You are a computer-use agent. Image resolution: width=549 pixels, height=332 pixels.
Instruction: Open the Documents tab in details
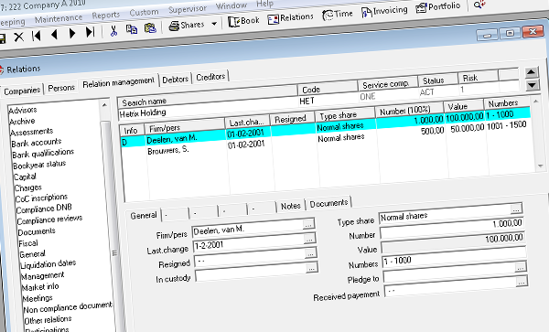coord(328,203)
